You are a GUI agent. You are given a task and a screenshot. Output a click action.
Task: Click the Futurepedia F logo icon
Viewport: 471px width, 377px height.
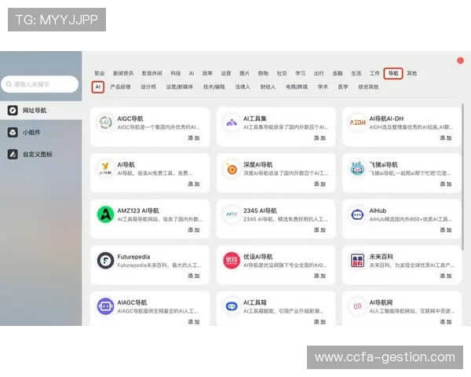coord(105,260)
